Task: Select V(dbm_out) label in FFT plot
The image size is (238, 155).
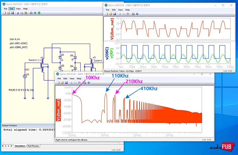Action: click(x=58, y=110)
